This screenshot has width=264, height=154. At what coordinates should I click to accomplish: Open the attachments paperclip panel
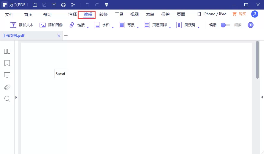click(x=7, y=87)
